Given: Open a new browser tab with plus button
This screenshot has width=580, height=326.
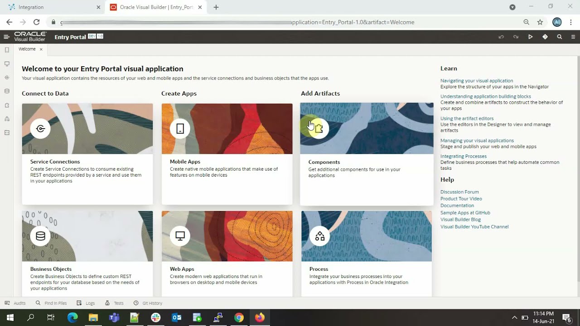Looking at the screenshot, I should [216, 7].
